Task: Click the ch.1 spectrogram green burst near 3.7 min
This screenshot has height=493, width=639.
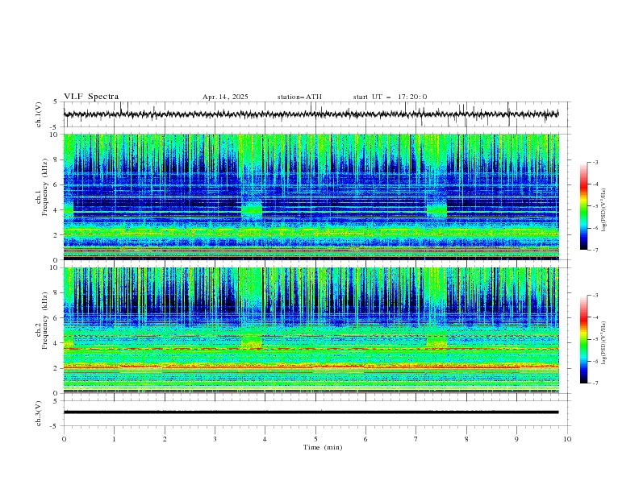Action: pos(252,209)
